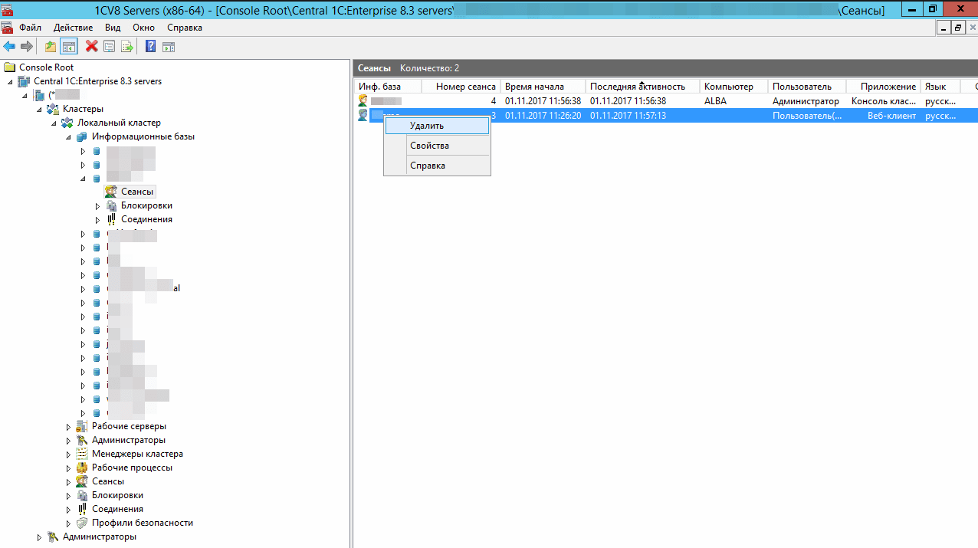Expand the Рабочие процессы tree node
This screenshot has width=978, height=548.
68,468
